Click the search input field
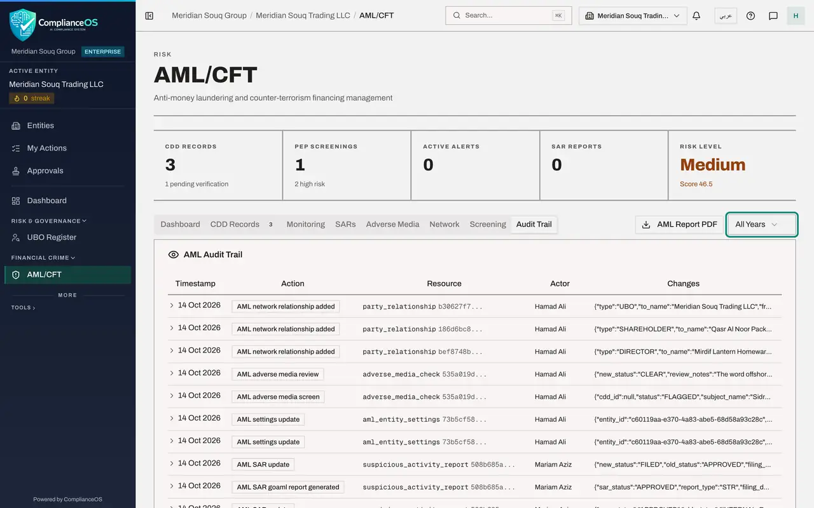The image size is (814, 508). (x=508, y=15)
